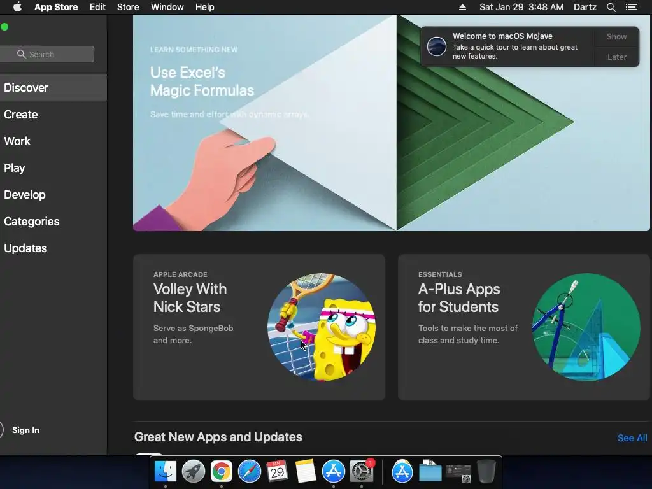
Task: Open the recent screenshot stack in dock
Action: [458, 473]
